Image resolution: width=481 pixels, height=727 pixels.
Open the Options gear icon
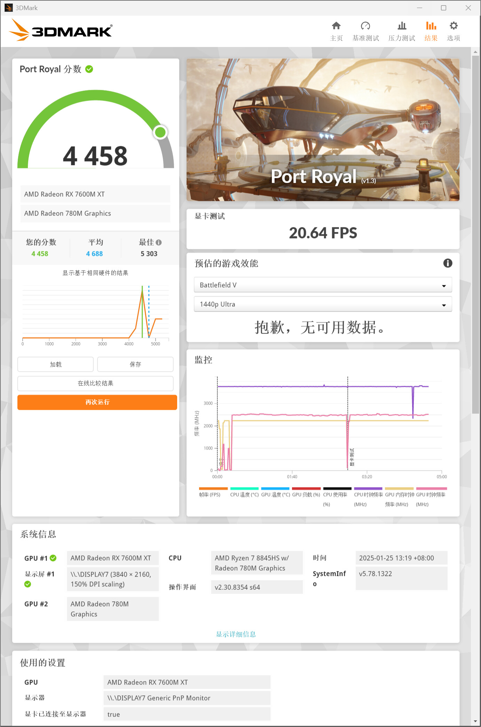[453, 26]
